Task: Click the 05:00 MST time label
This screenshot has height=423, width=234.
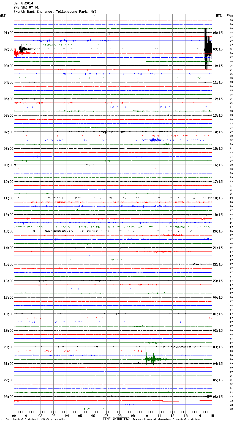Action: 8,99
